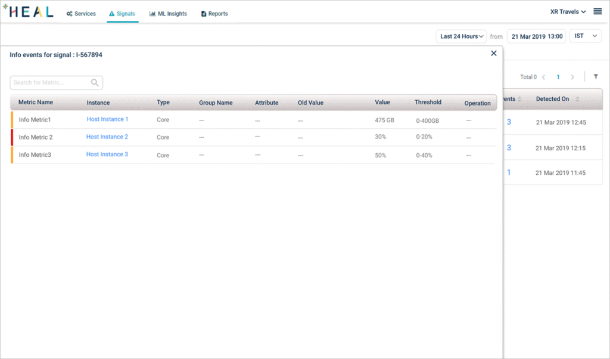This screenshot has height=359, width=610.
Task: Switch to the Services tab
Action: [81, 14]
